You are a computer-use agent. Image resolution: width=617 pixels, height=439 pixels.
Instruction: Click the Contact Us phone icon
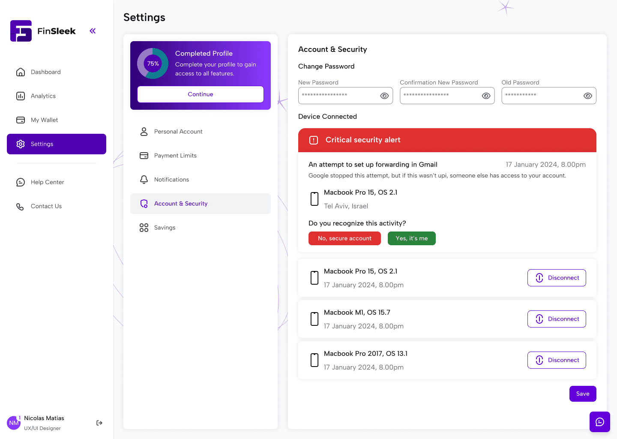(x=20, y=207)
